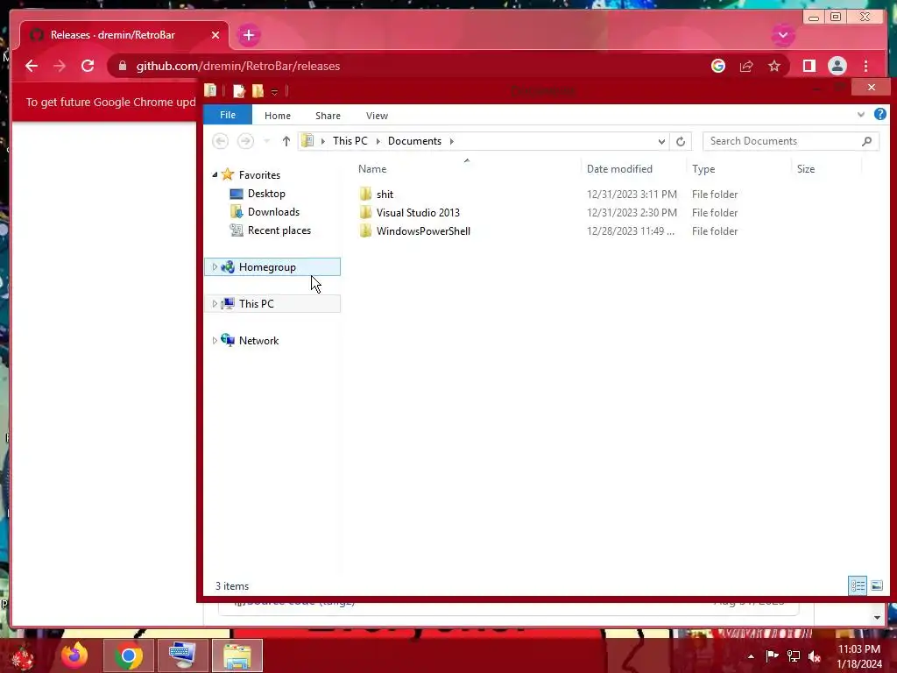
Task: Click the Properties quick access icon
Action: (x=239, y=91)
